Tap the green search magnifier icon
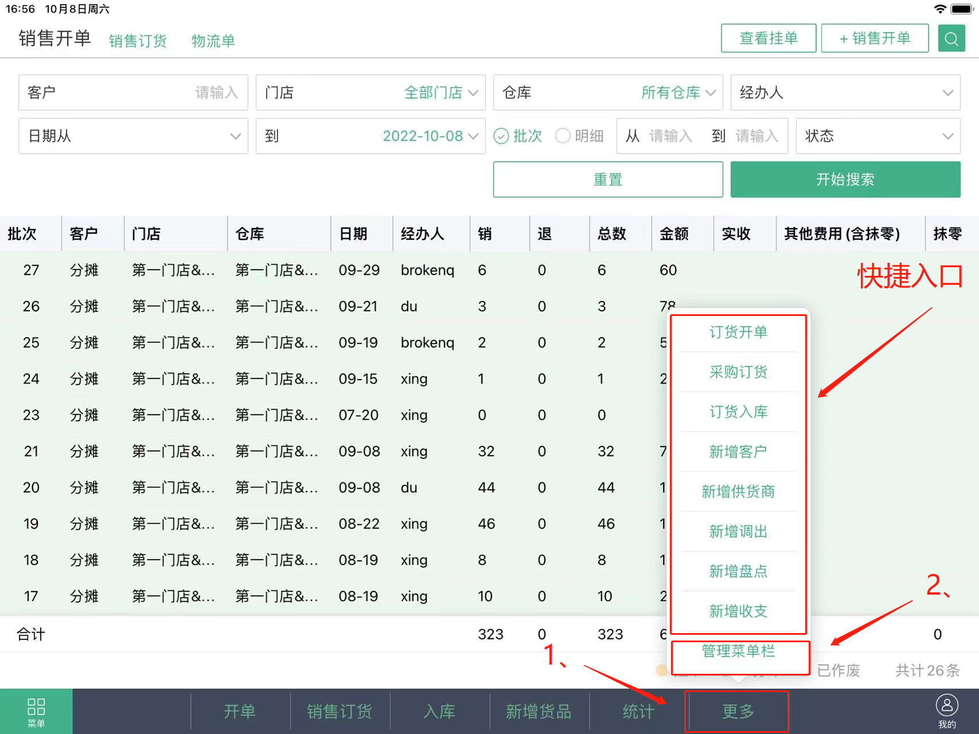 [x=951, y=38]
